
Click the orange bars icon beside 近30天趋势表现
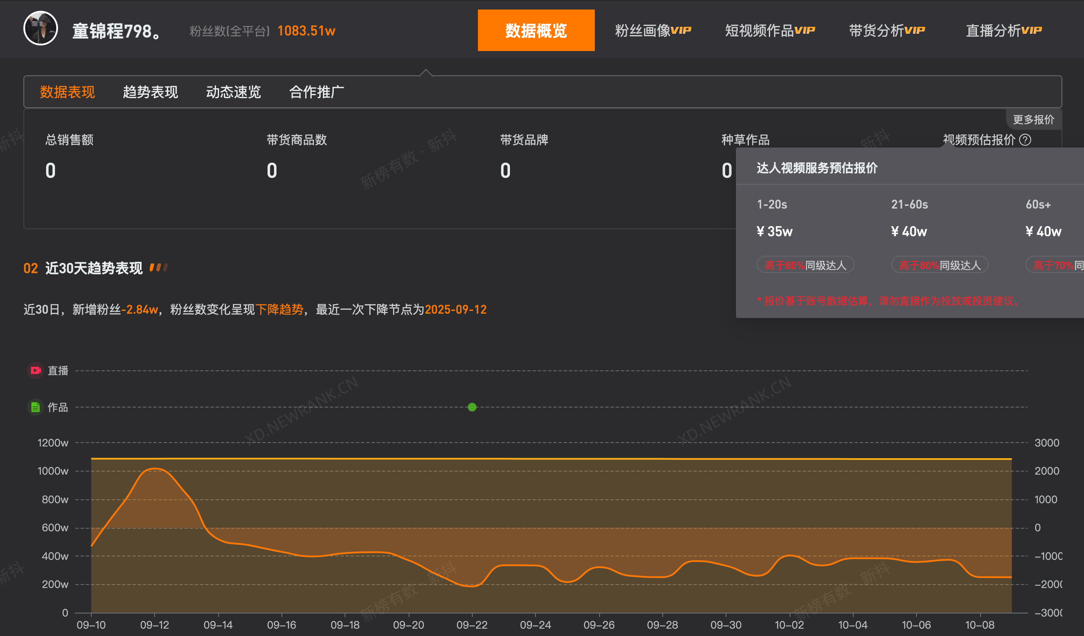[x=159, y=267]
